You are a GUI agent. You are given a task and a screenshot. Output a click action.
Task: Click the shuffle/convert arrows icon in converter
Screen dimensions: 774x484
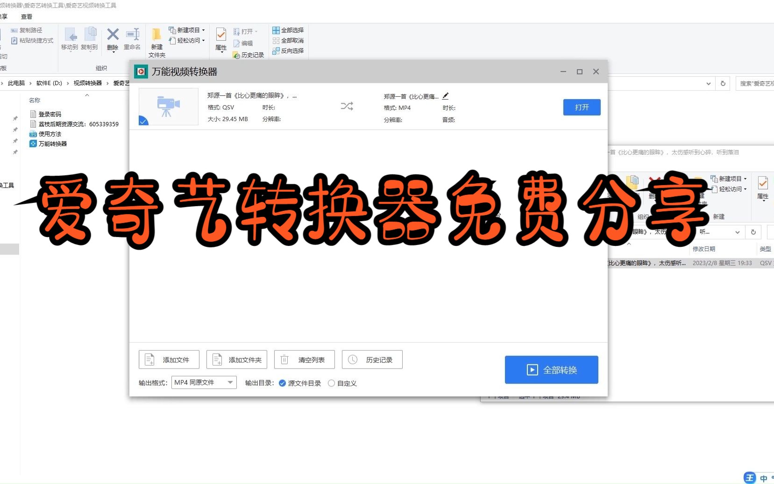point(347,106)
